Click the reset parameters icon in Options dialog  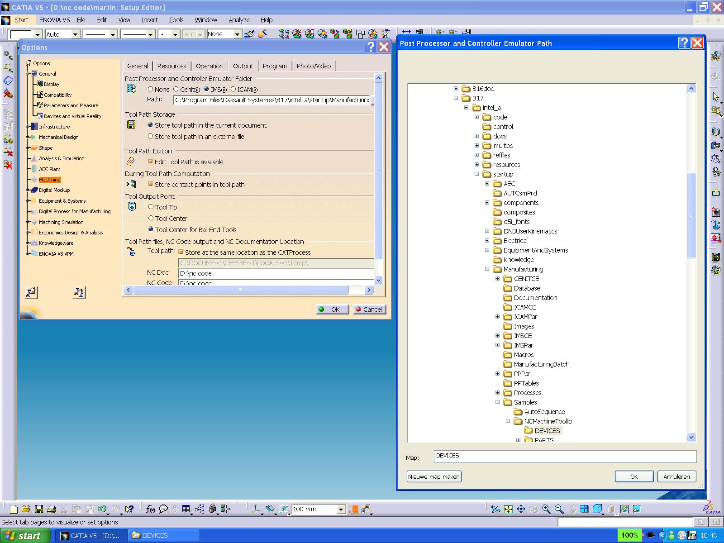tap(79, 292)
